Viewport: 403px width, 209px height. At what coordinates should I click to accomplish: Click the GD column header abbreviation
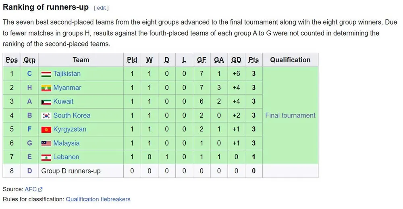[x=236, y=60]
